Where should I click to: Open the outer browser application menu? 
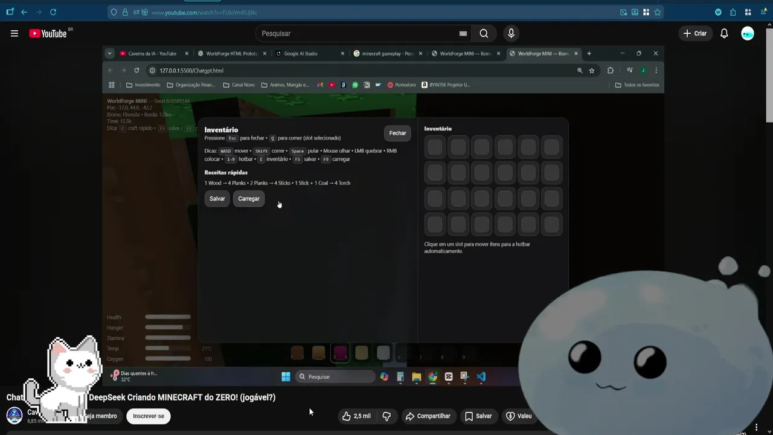point(764,12)
